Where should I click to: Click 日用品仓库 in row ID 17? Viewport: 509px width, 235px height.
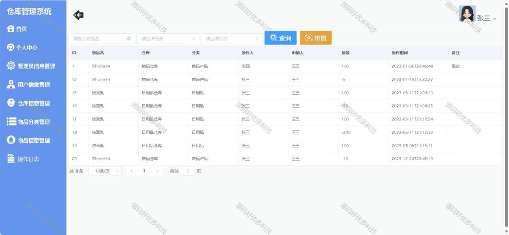pos(152,119)
